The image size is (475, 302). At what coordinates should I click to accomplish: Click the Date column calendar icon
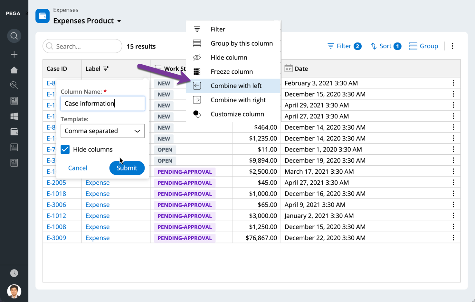[289, 68]
